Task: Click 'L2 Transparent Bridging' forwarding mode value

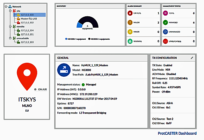Action: coord(93,113)
